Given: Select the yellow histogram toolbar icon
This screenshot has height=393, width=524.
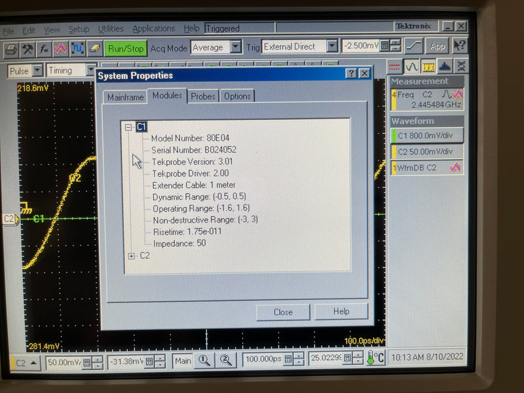Looking at the screenshot, I should [428, 67].
